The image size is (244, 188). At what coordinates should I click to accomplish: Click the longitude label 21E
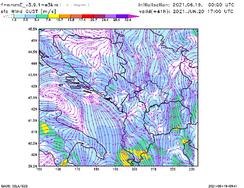tap(154, 169)
